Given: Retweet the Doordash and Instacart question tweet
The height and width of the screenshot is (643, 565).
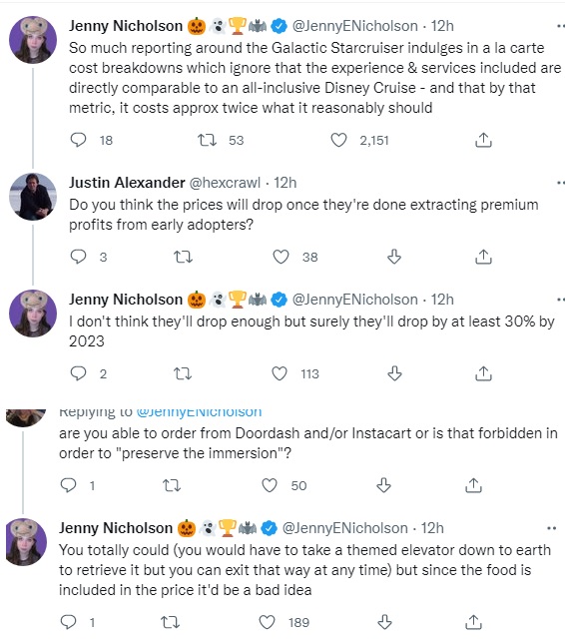Looking at the screenshot, I should coord(172,485).
